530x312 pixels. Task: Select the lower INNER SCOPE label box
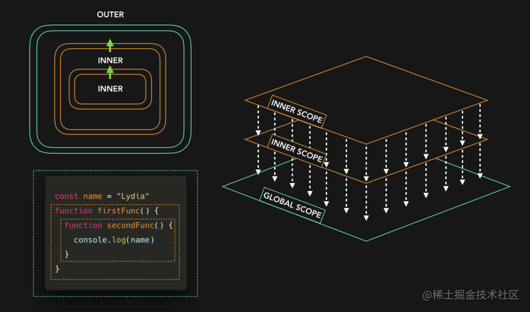tap(297, 151)
